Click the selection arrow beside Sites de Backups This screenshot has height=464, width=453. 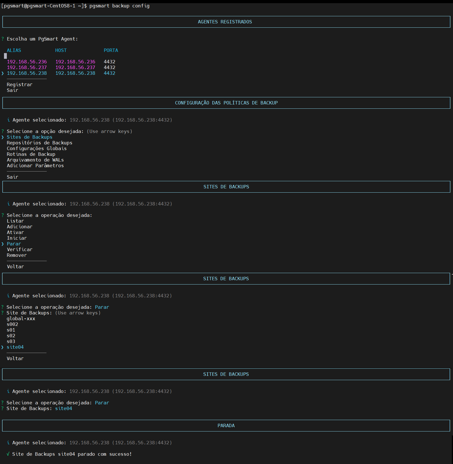[3, 137]
